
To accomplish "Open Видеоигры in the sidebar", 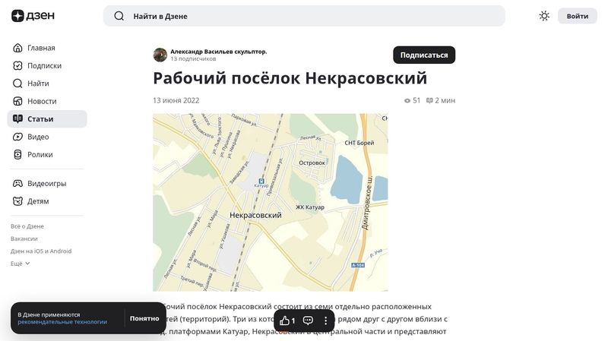I will 46,184.
